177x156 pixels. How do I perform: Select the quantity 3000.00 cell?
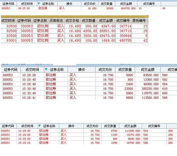pyautogui.click(x=90, y=36)
